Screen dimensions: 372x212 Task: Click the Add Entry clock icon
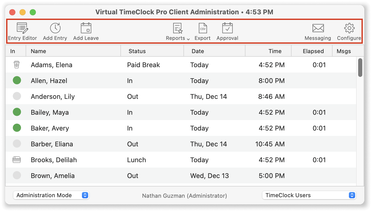click(x=55, y=28)
